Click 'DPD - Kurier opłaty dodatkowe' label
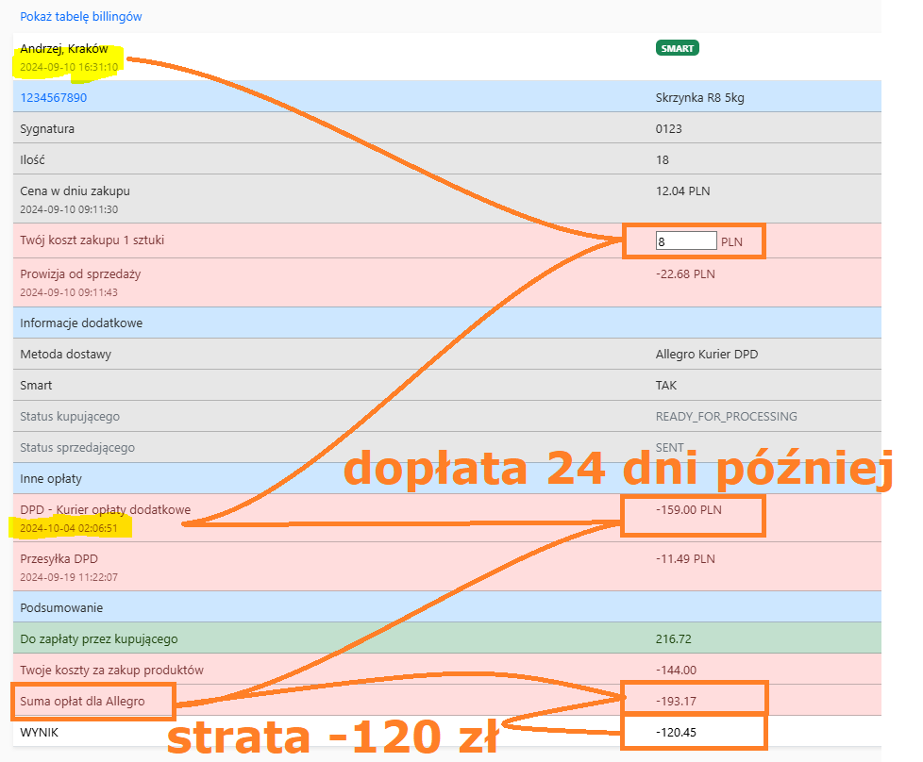The height and width of the screenshot is (762, 923). click(x=105, y=510)
